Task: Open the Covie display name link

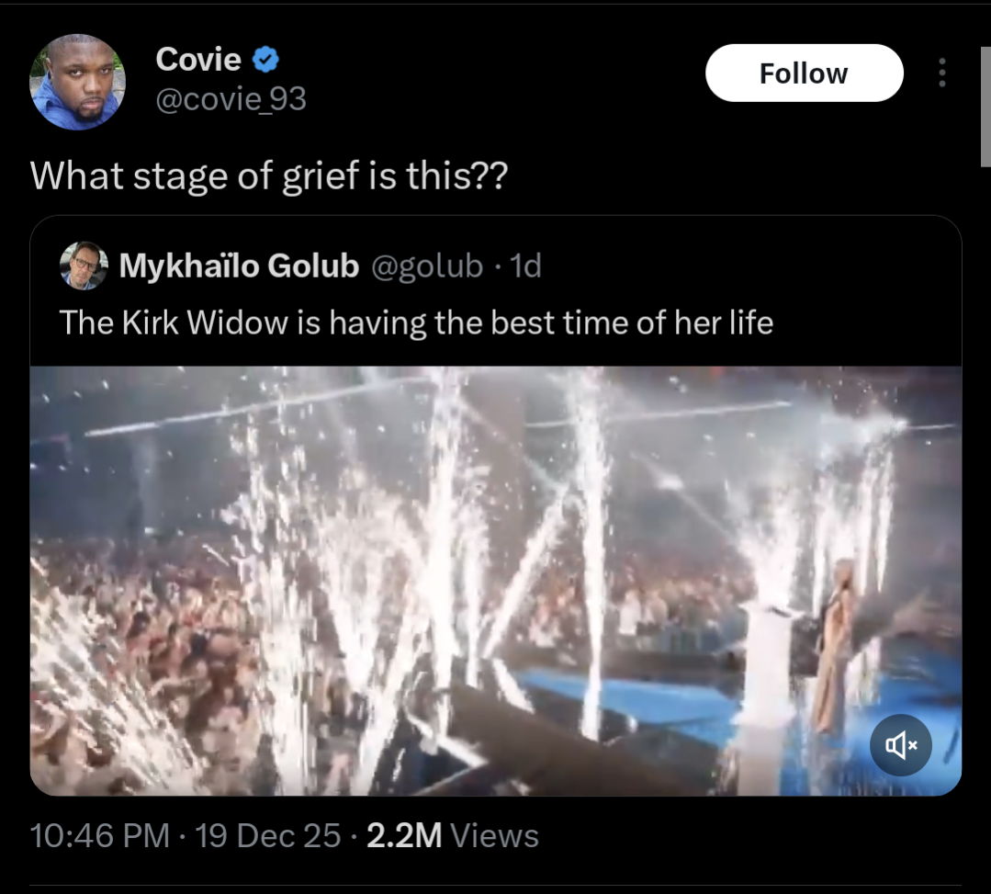Action: [198, 60]
